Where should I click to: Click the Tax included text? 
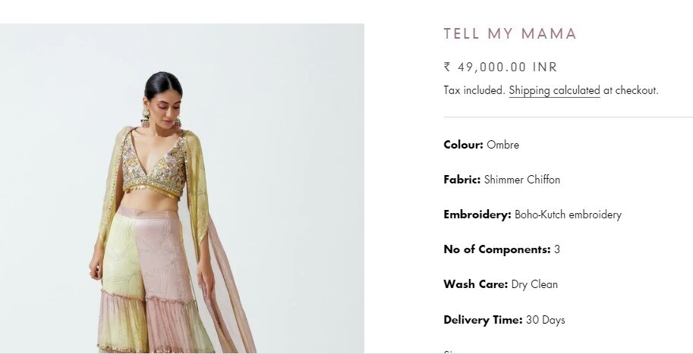pyautogui.click(x=474, y=90)
